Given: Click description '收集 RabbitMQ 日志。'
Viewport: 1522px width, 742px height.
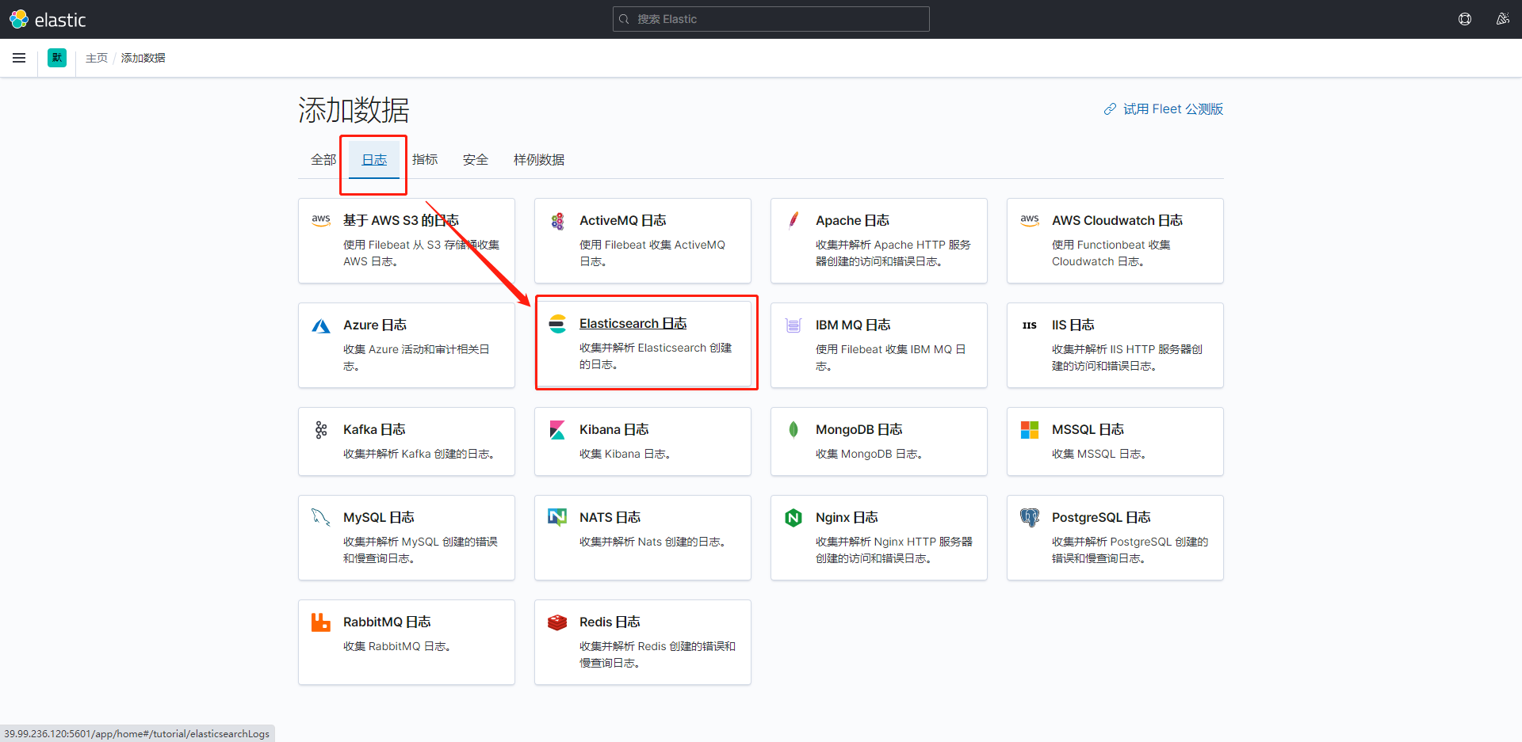Looking at the screenshot, I should [x=397, y=646].
